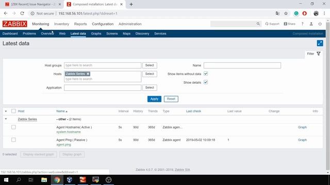Click the Name filter field
330x185 pixels.
click(242, 65)
